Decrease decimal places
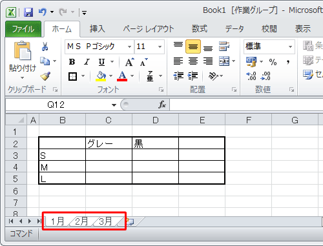 click(266, 76)
